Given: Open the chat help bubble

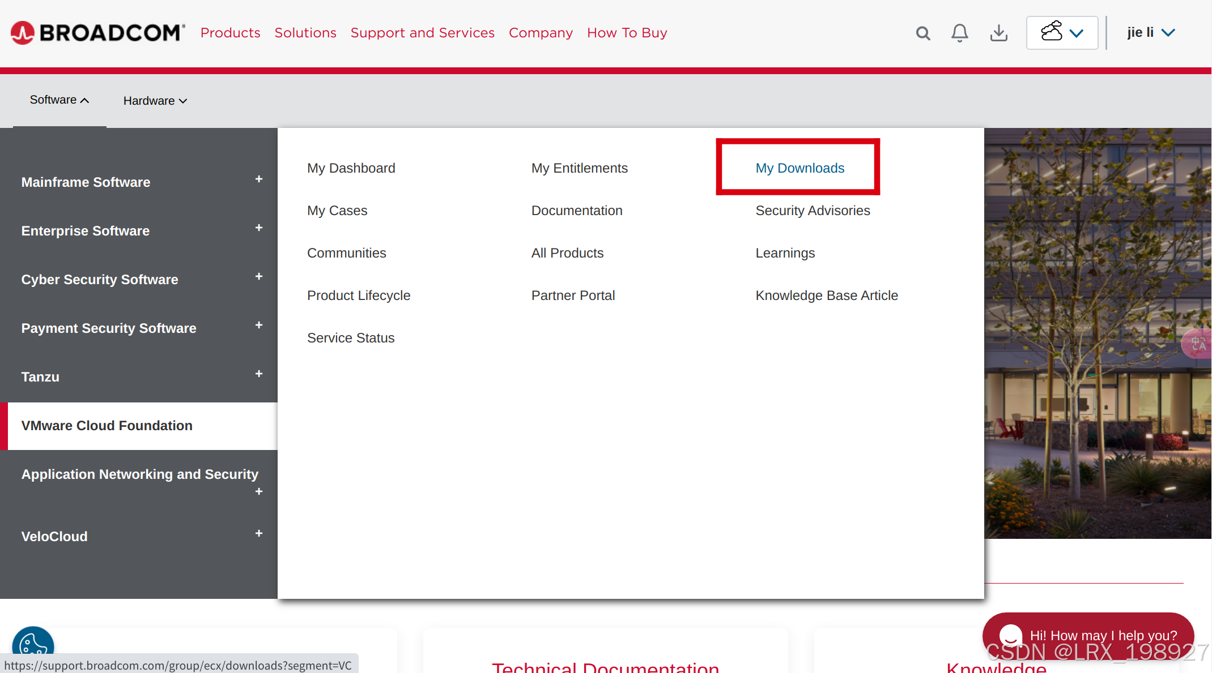Looking at the screenshot, I should pyautogui.click(x=1088, y=635).
